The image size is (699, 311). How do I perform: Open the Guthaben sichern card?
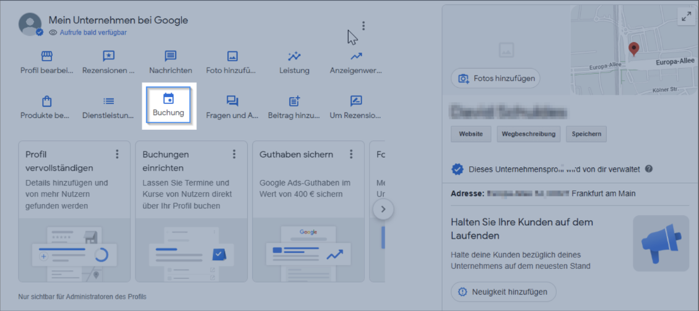click(308, 211)
